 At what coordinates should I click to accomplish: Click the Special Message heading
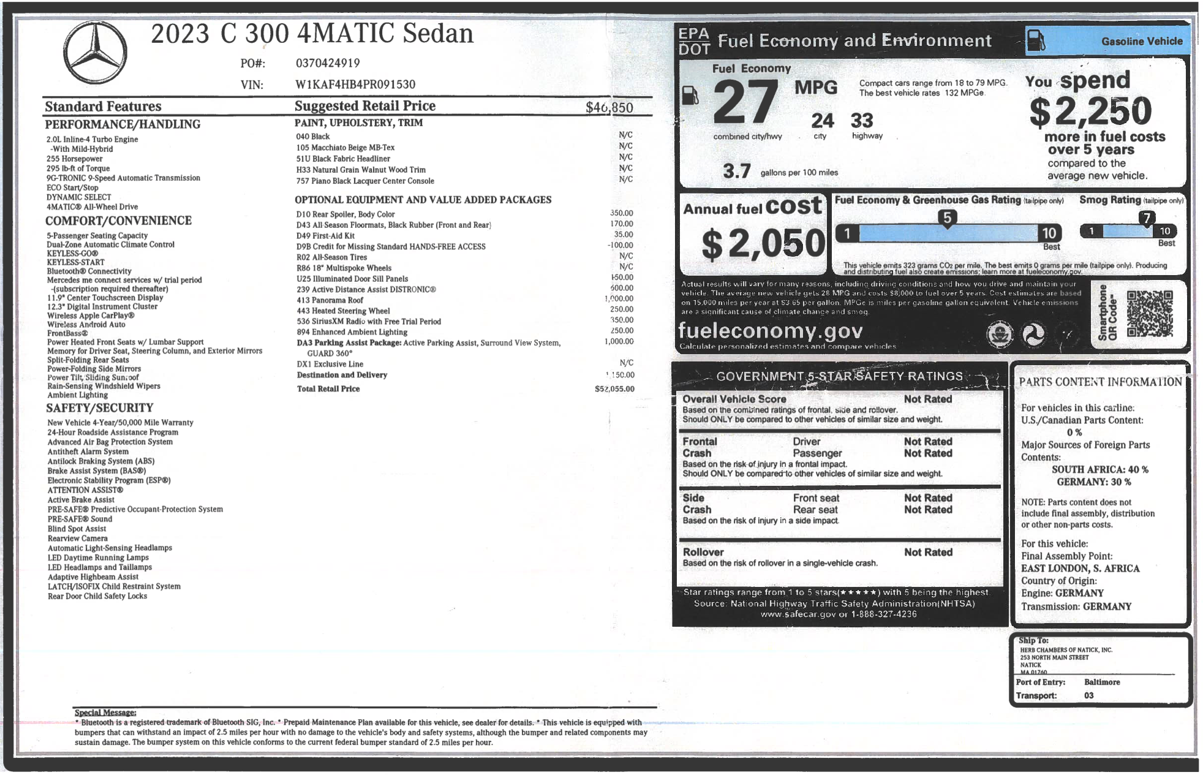105,713
